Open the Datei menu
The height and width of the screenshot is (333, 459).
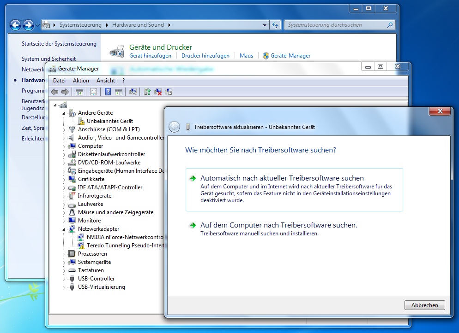(x=59, y=81)
